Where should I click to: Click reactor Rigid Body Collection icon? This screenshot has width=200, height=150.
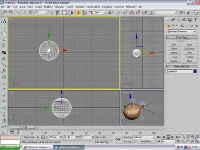coord(4,21)
